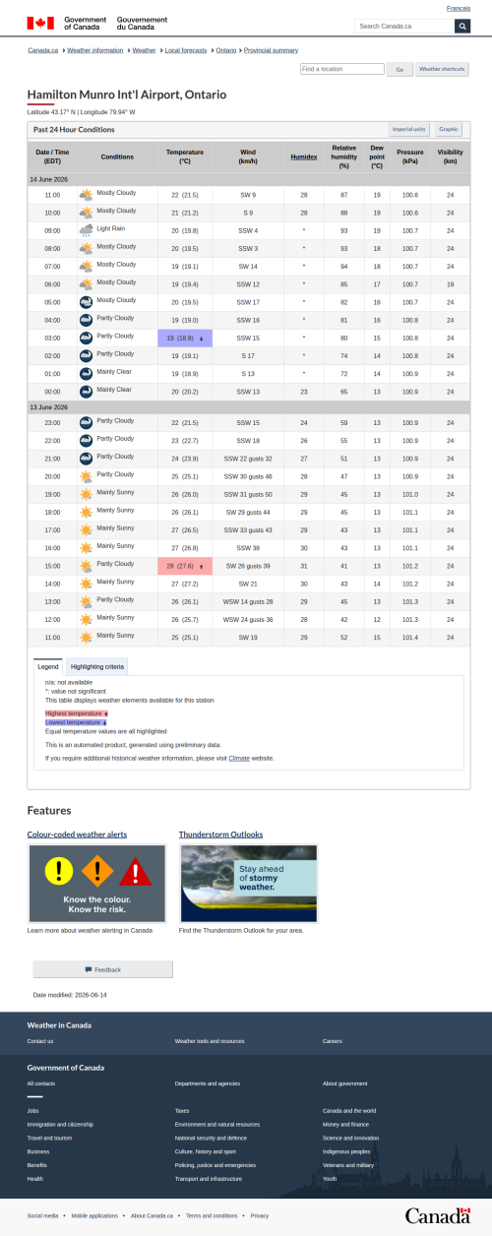Click the Partly Cloudy icon at 13:00
Screen dimensions: 492x1236
pos(87,601)
